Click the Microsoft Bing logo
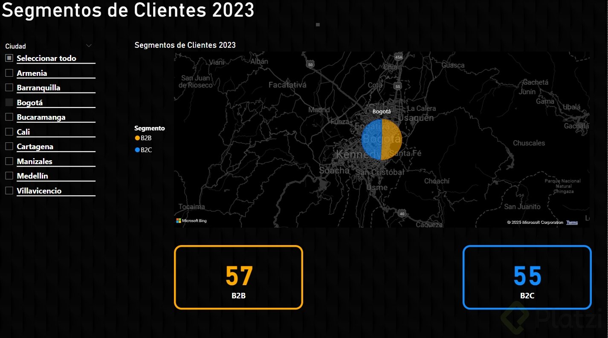The image size is (608, 338). point(191,221)
